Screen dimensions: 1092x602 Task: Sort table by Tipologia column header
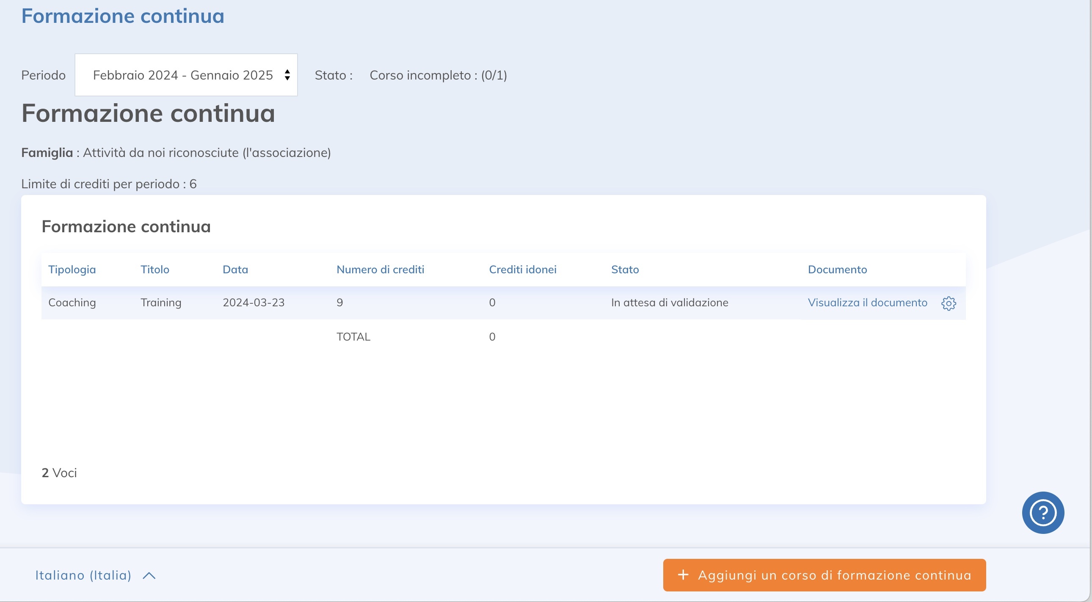click(72, 269)
